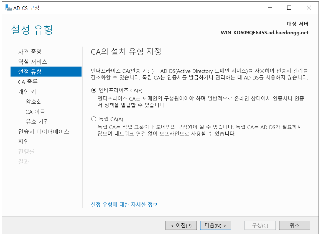This screenshot has width=321, height=236.
Task: Click the server name WIN-KD609QE645S.ad.haedongg.net
Action: (x=264, y=33)
